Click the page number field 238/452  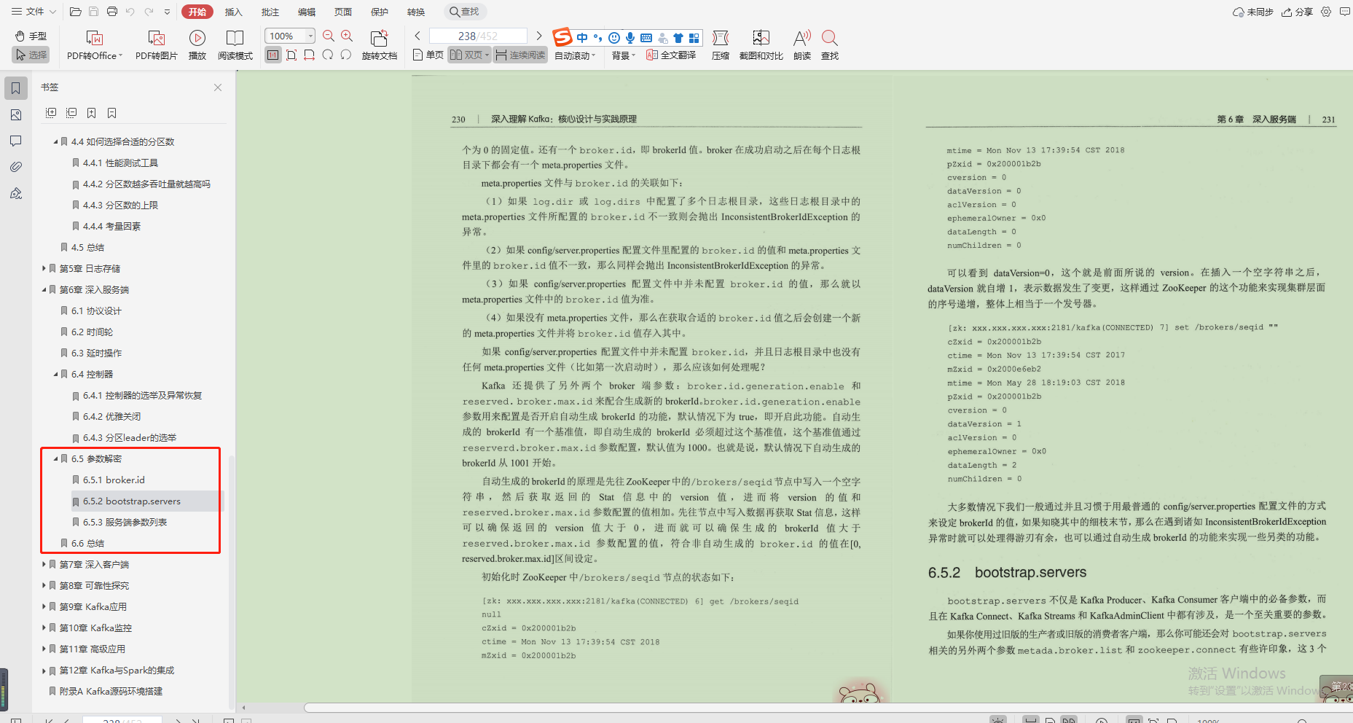tap(478, 36)
